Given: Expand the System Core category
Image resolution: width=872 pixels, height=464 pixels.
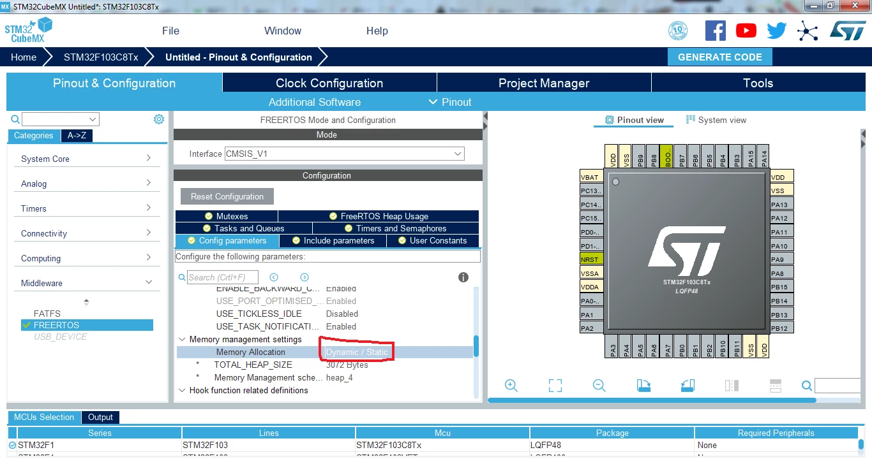Looking at the screenshot, I should click(x=87, y=159).
